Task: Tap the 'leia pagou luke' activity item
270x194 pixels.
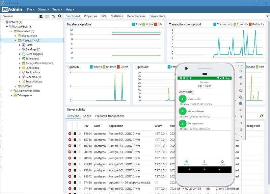Action: [x=205, y=100]
